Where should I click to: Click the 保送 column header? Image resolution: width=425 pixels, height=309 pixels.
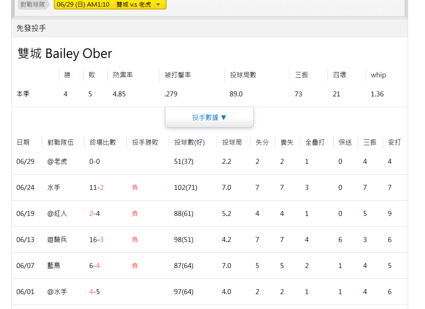pos(345,142)
